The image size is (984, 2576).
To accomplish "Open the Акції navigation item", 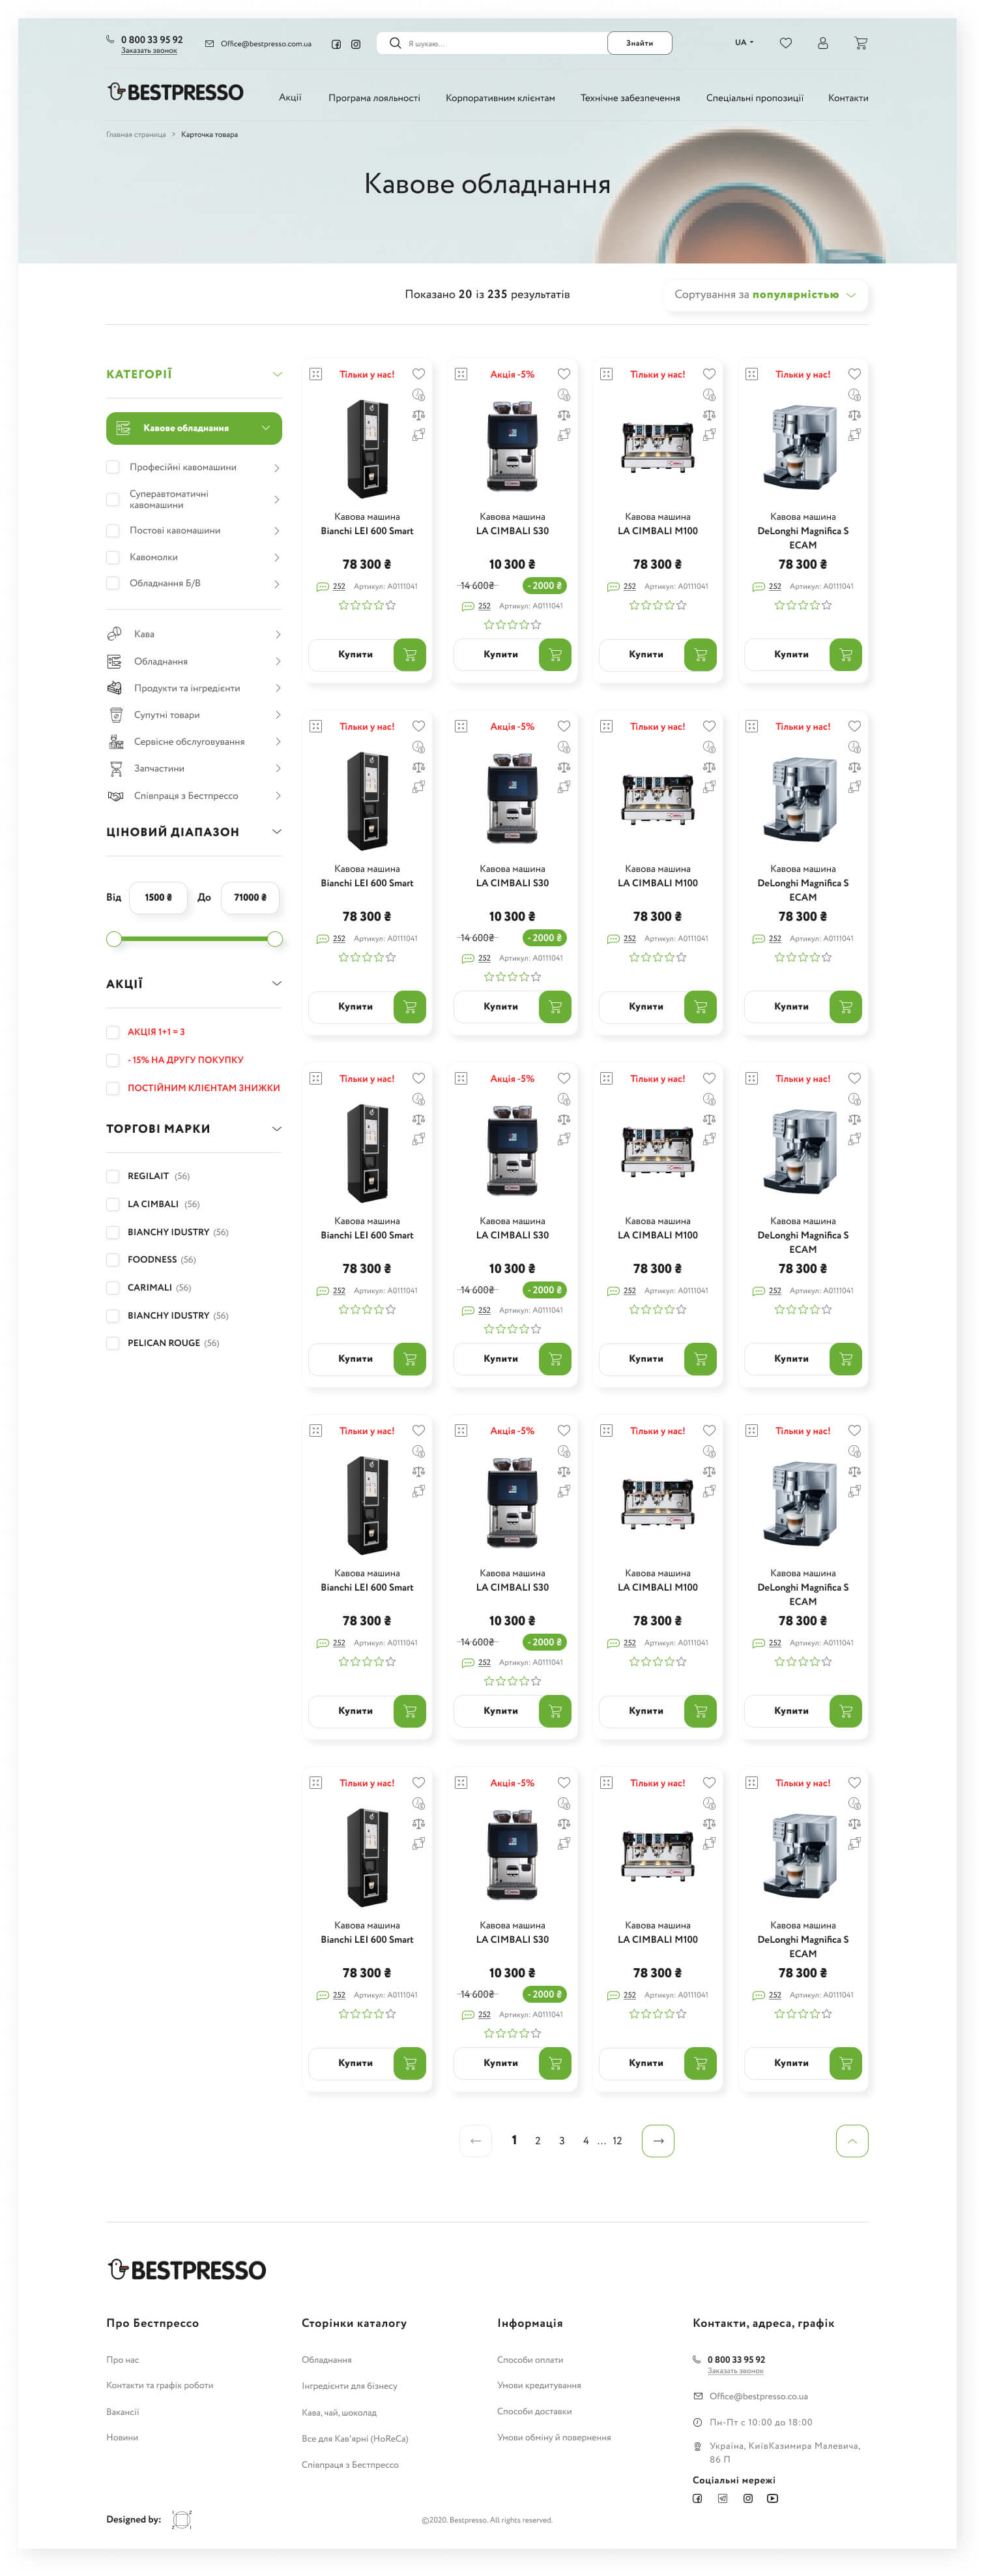I will (290, 98).
